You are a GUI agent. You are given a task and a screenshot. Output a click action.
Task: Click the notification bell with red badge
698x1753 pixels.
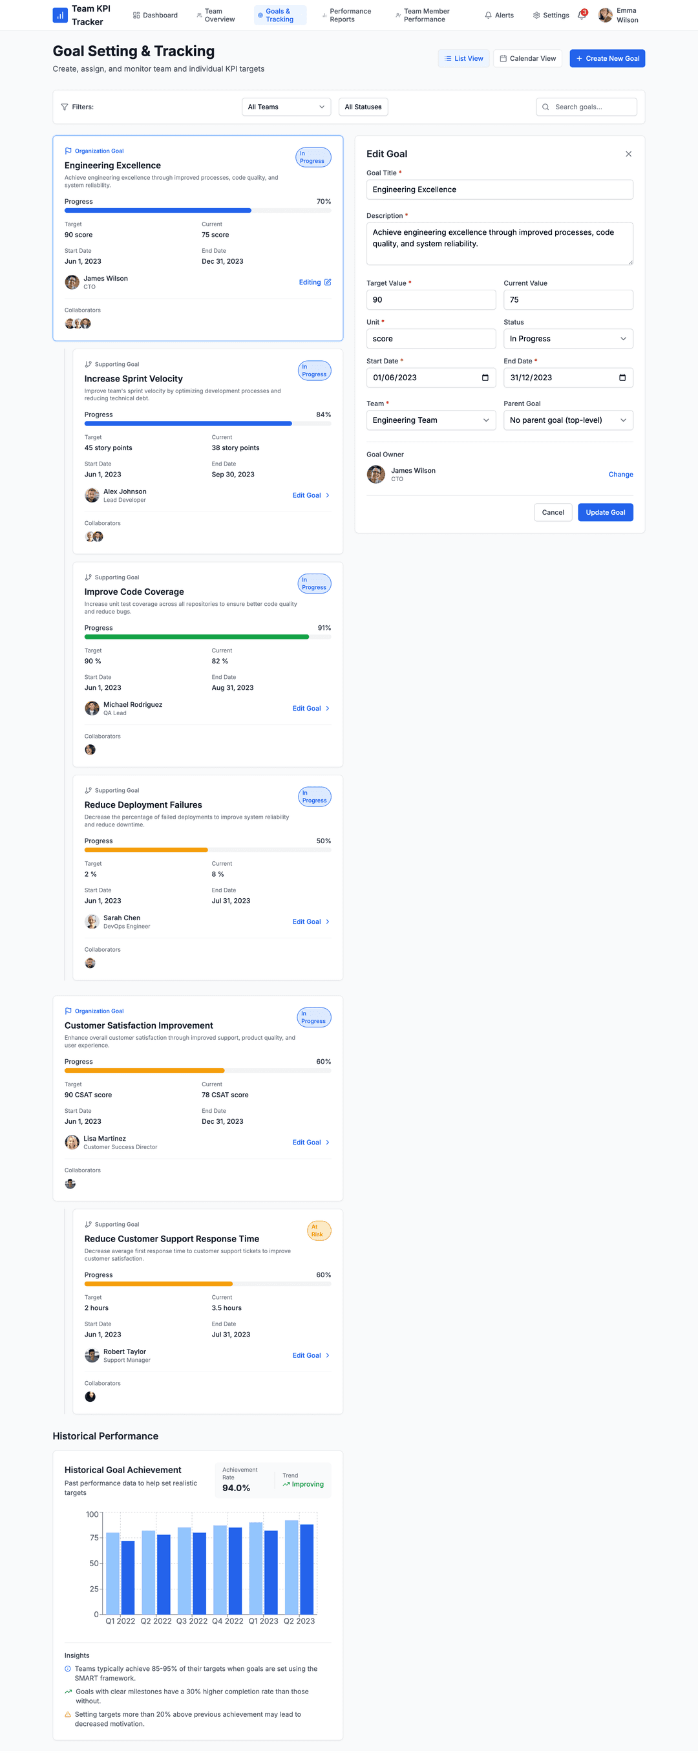pos(580,15)
